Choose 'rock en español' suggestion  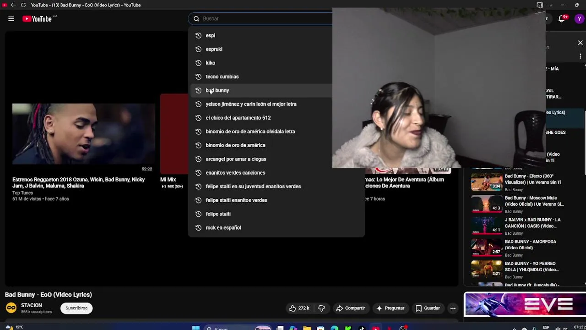(x=276, y=228)
